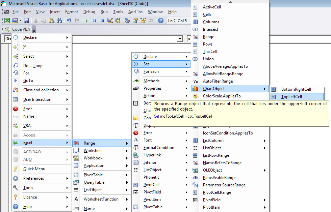Select FormatCondition in Range submenu

pos(161,148)
